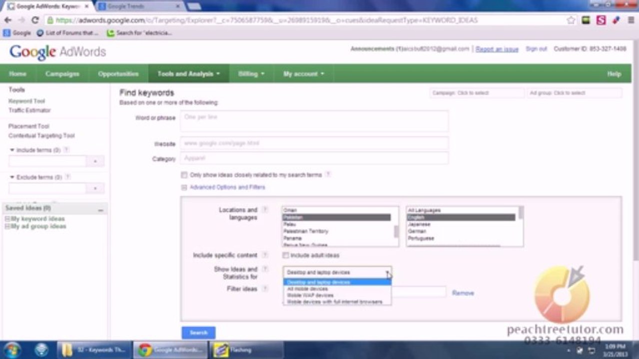Switch to Flashing app in taskbar
Image resolution: width=639 pixels, height=359 pixels.
pyautogui.click(x=246, y=350)
